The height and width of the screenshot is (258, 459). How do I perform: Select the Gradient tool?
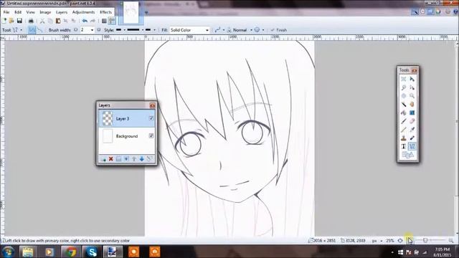[x=412, y=113]
